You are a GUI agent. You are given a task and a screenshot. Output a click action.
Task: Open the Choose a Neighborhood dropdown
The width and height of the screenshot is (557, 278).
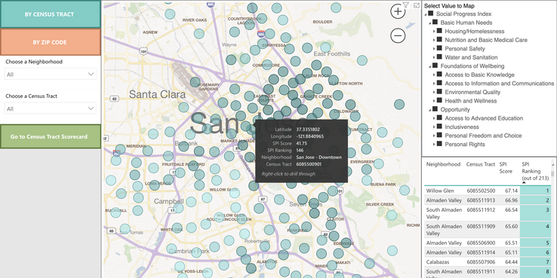(51, 74)
